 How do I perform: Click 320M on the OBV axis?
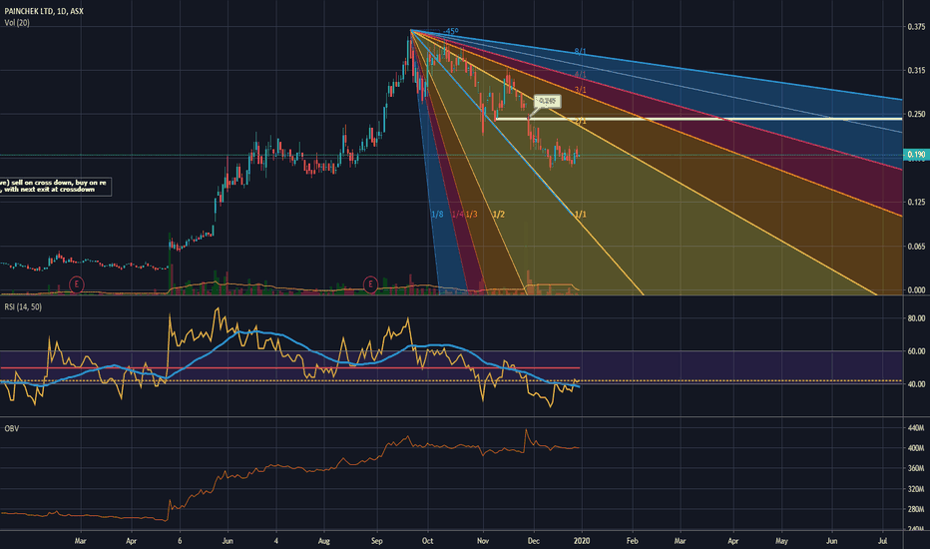coord(916,489)
